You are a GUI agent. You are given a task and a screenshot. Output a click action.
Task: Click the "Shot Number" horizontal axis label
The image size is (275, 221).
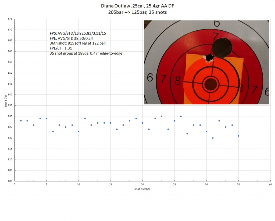click(x=142, y=189)
